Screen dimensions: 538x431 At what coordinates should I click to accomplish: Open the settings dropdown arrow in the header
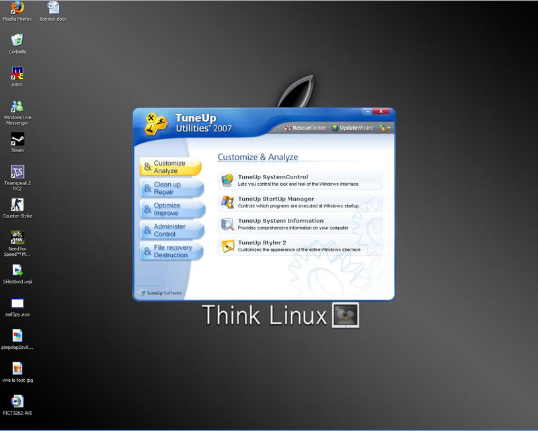(x=389, y=128)
